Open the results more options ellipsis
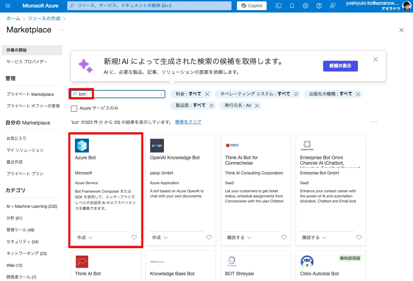413x281 pixels. (x=374, y=122)
